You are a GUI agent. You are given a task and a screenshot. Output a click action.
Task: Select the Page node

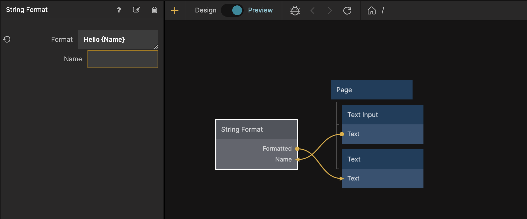click(x=371, y=90)
